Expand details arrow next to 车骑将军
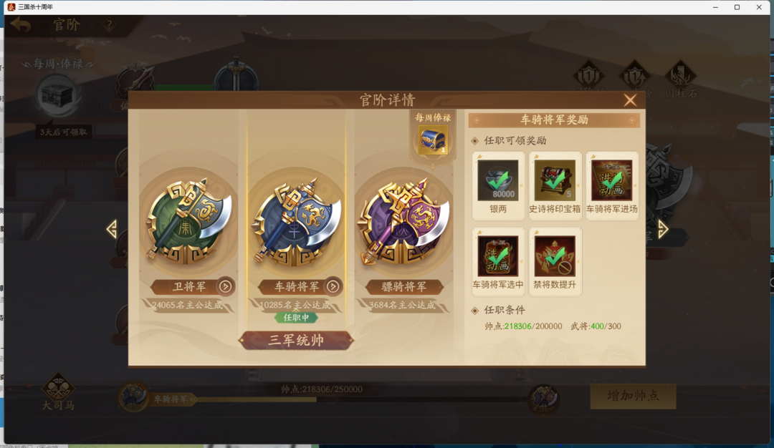 (x=333, y=286)
